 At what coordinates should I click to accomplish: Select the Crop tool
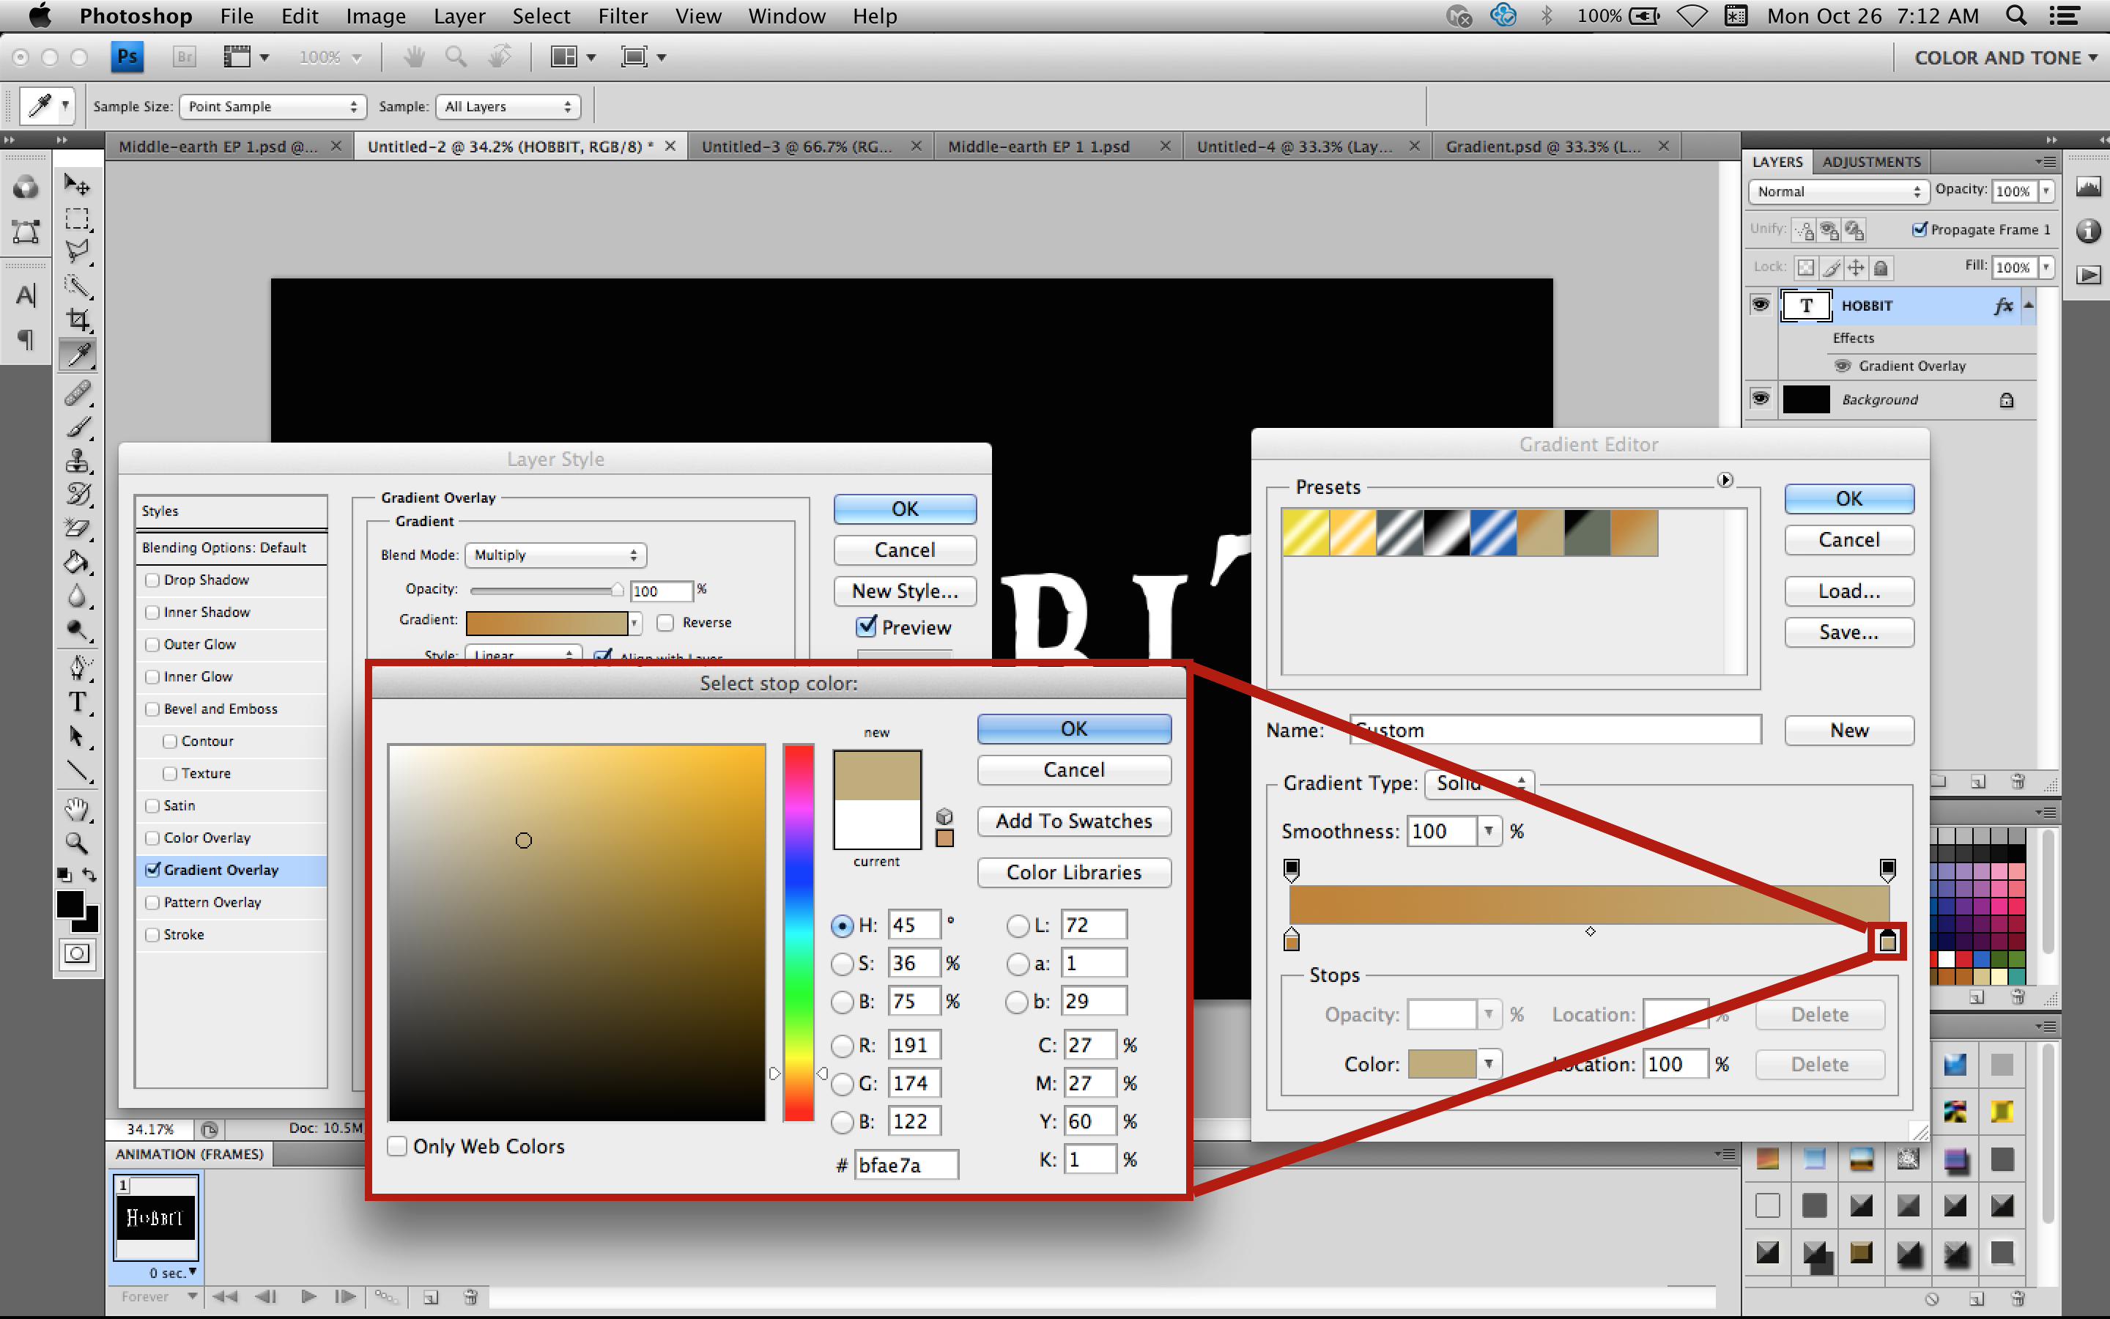(x=78, y=319)
